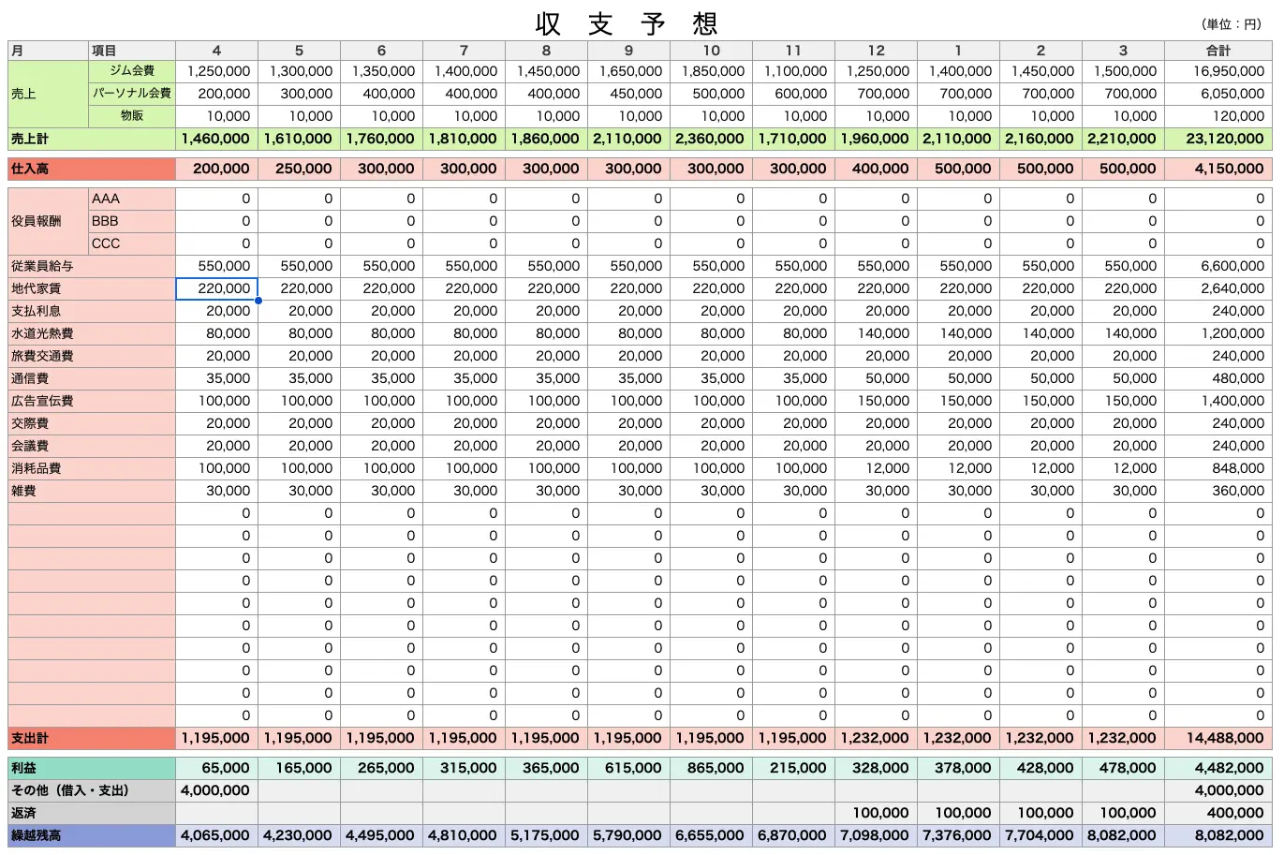This screenshot has width=1284, height=855.
Task: Click the ジム会費 value 1,850,000
Action: (711, 71)
